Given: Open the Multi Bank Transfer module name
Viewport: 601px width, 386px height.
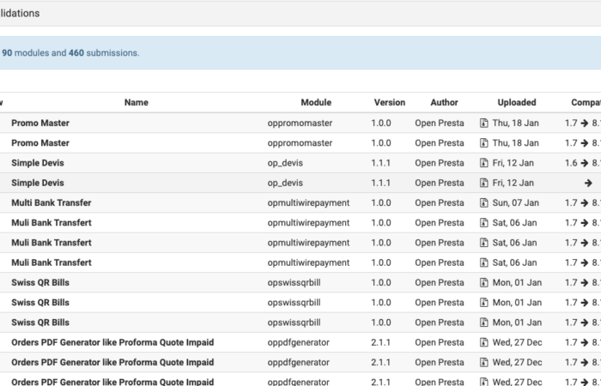Looking at the screenshot, I should point(52,202).
